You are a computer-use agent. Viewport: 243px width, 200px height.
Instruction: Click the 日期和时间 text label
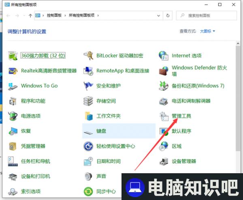point(109,161)
